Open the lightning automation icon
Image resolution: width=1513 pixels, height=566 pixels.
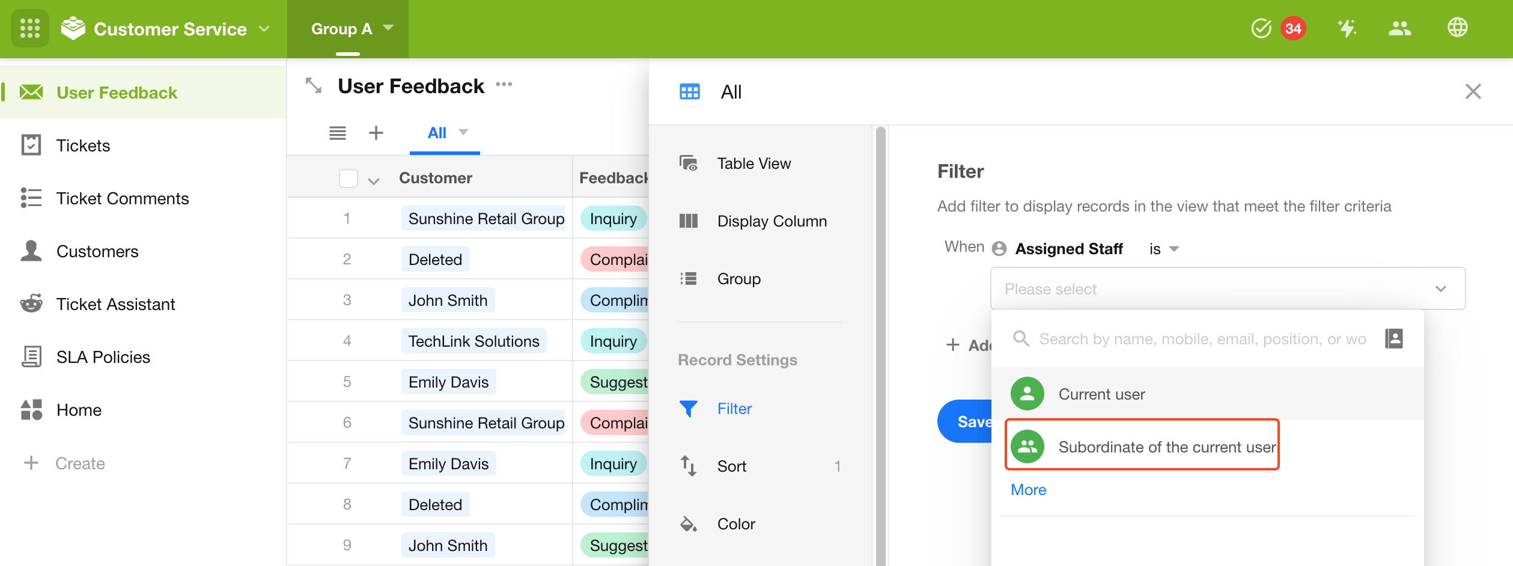click(x=1347, y=28)
